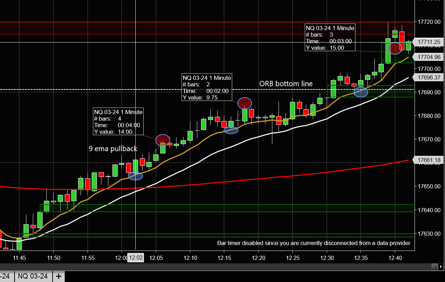The height and width of the screenshot is (282, 445).
Task: Select the NQ 03-24 chart tab
Action: pyautogui.click(x=33, y=276)
